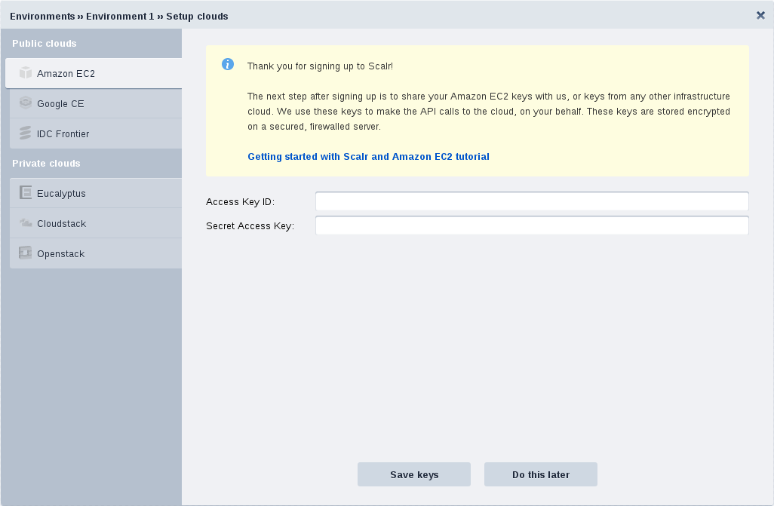Click the Public clouds heading

click(x=45, y=44)
